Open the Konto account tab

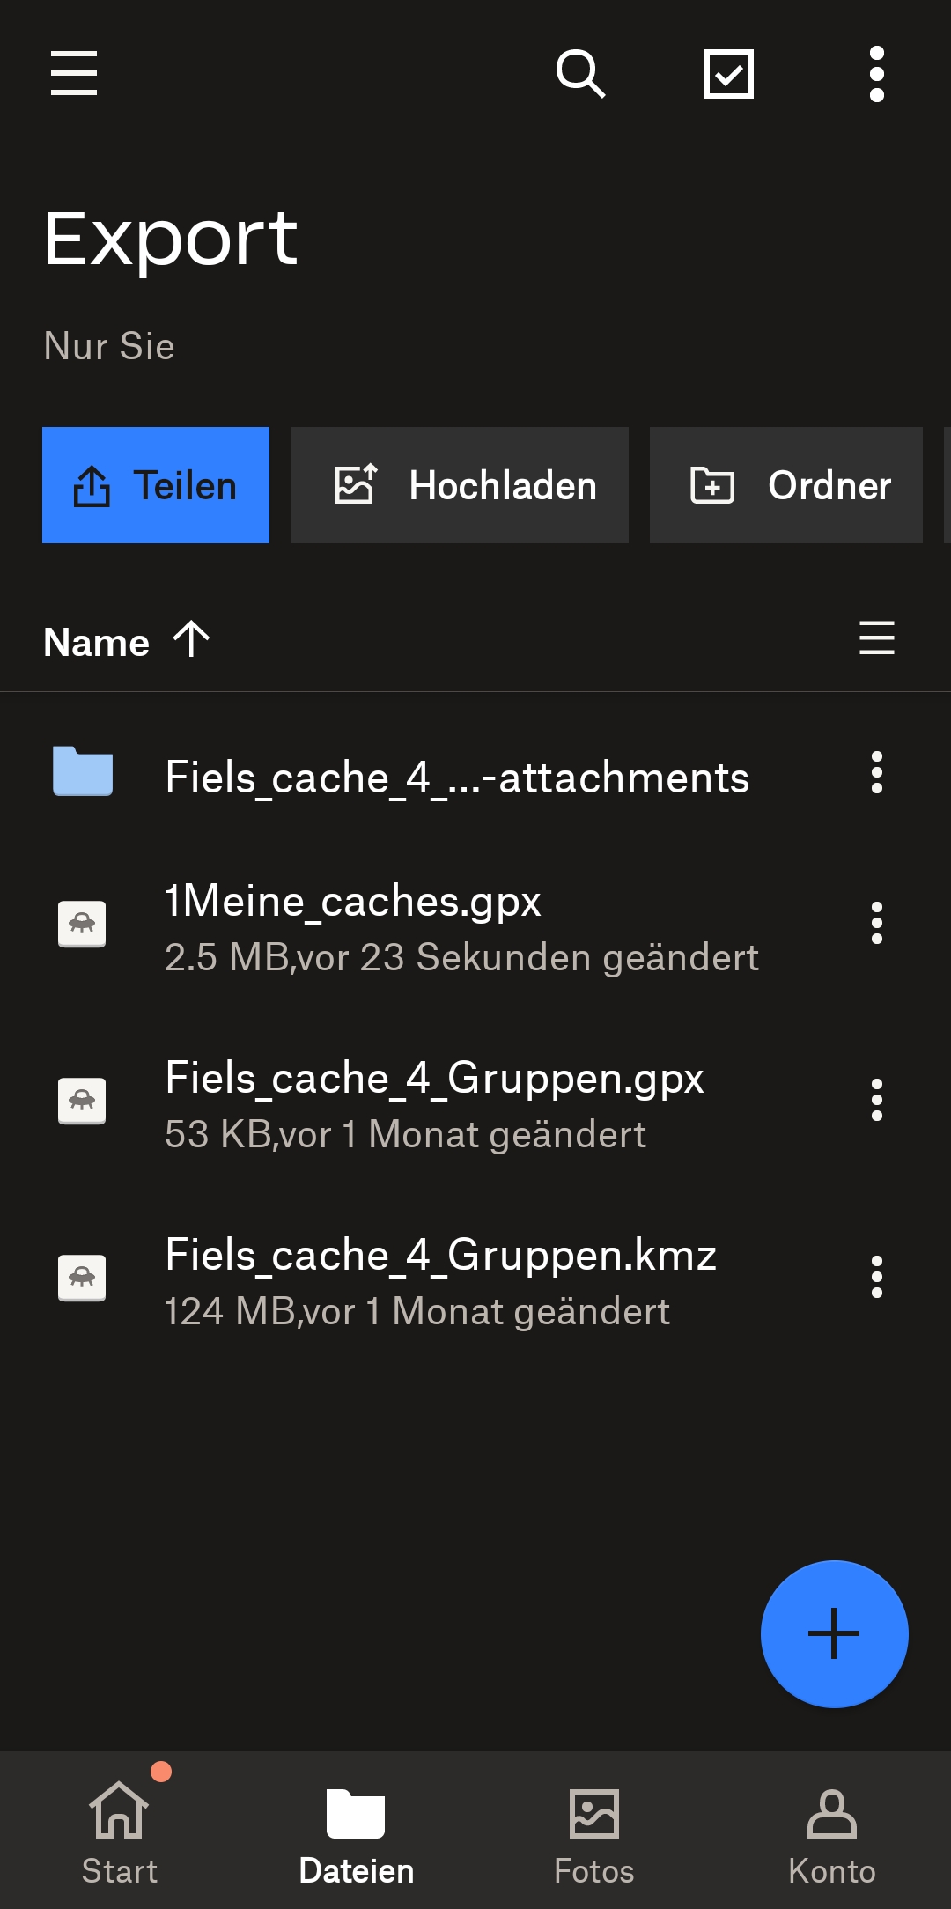pyautogui.click(x=832, y=1830)
